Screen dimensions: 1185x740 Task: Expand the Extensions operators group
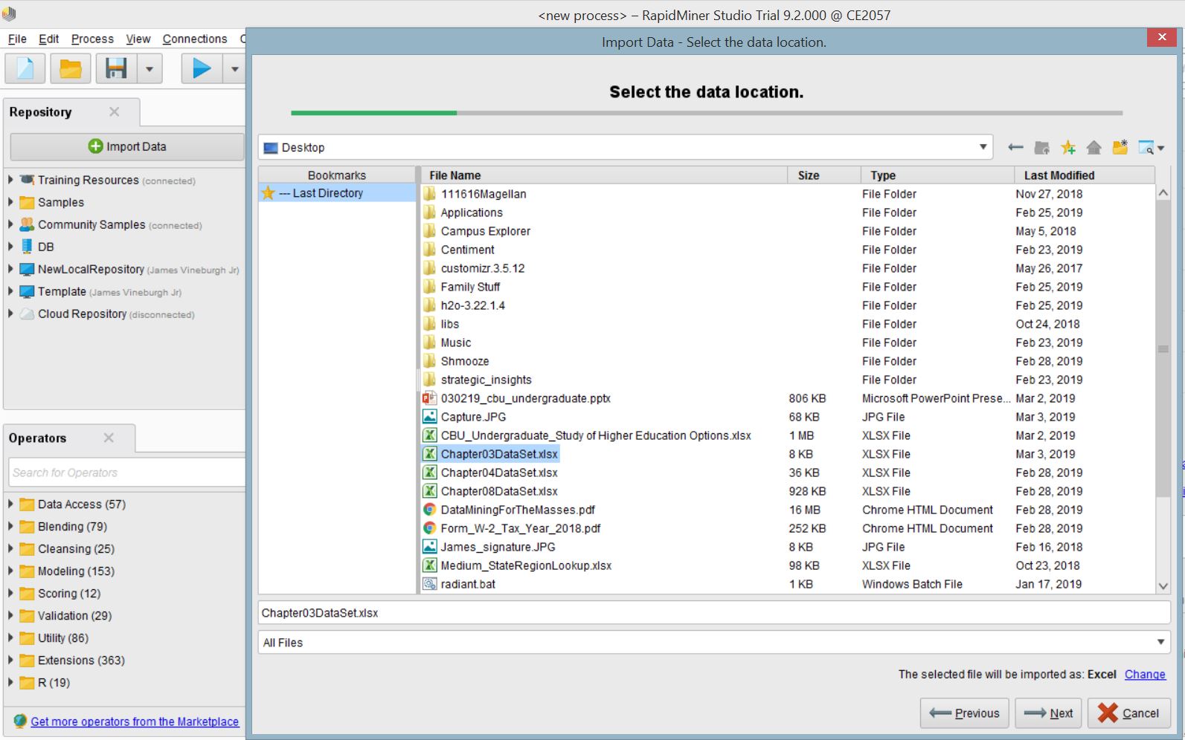pos(10,660)
